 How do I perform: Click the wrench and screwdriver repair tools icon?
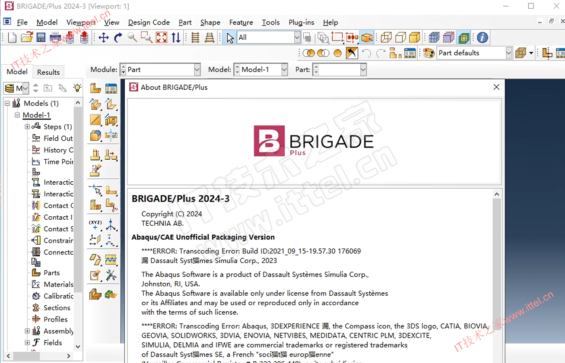pyautogui.click(x=111, y=275)
